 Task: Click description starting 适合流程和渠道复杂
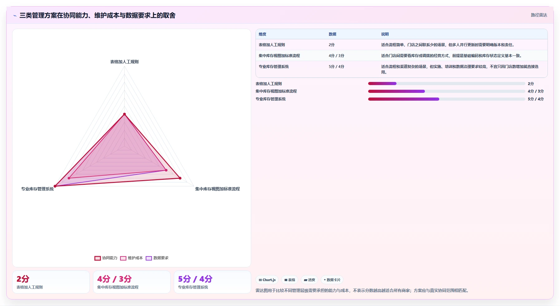click(x=460, y=69)
